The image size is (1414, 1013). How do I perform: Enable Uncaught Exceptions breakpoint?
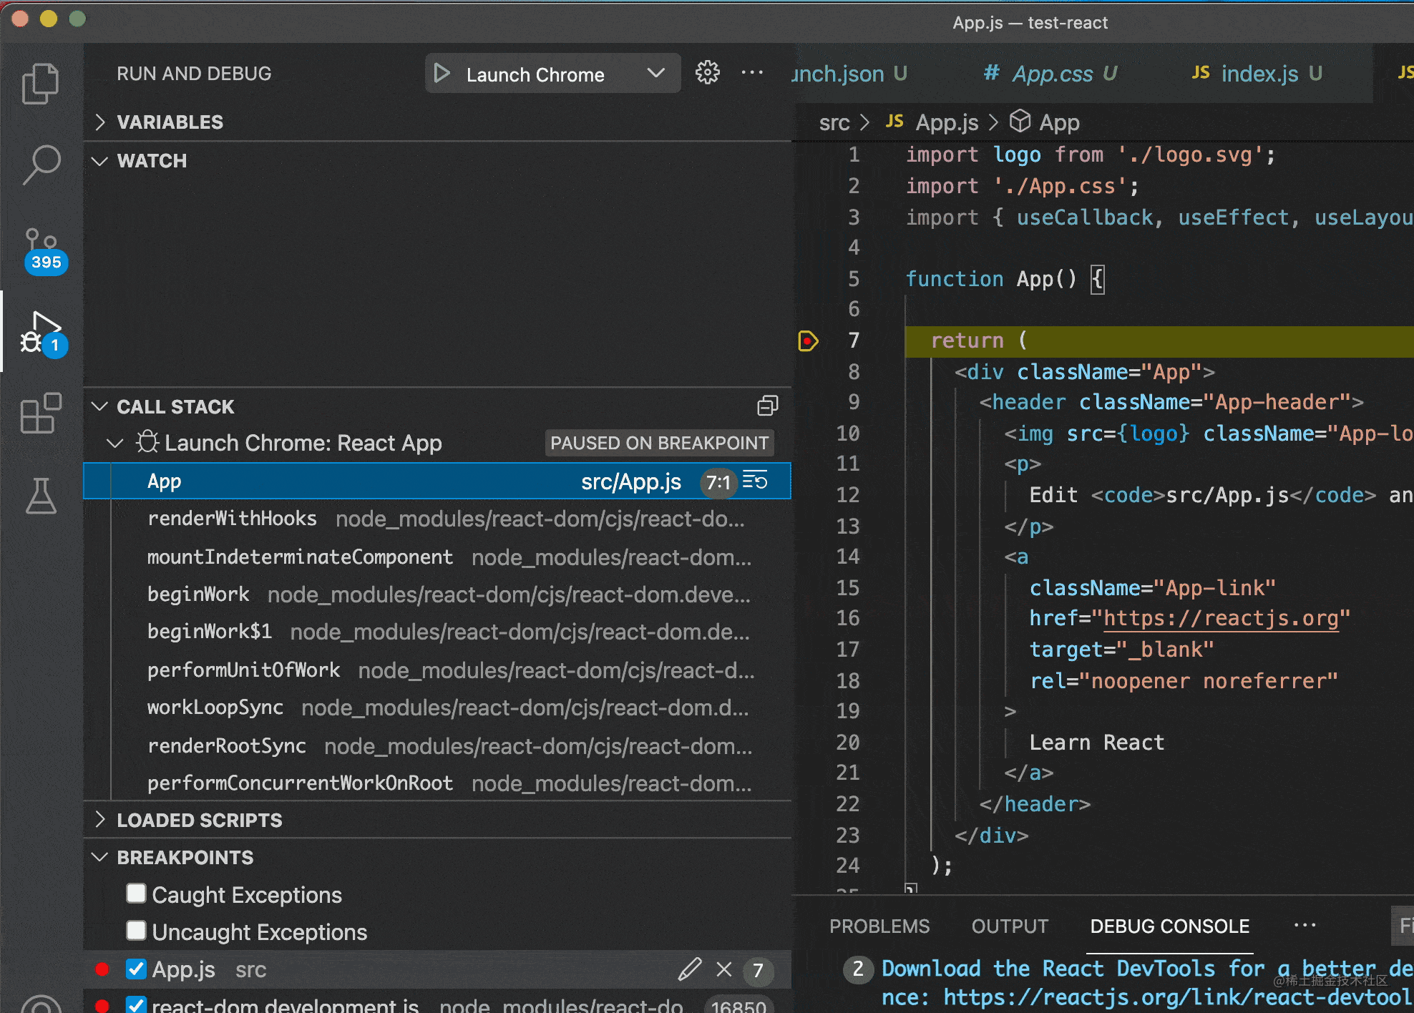click(x=136, y=931)
